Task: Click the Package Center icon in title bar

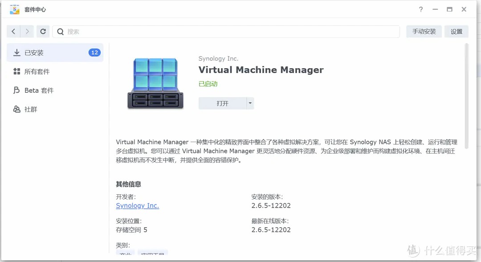Action: point(15,9)
